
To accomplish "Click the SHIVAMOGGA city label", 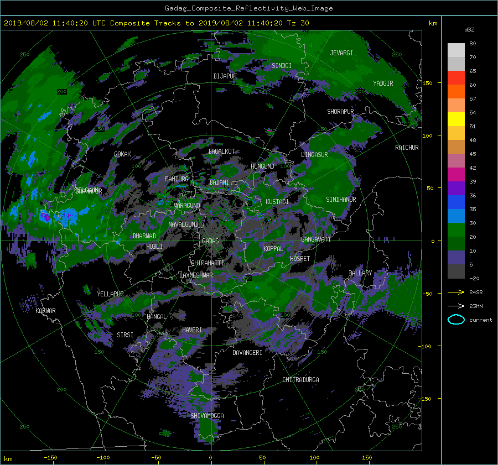I will (x=207, y=416).
